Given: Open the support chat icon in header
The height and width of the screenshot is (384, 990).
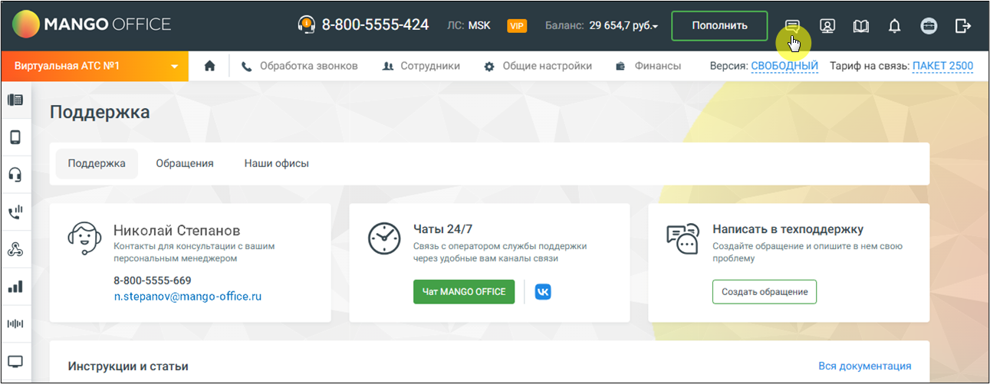Looking at the screenshot, I should point(792,26).
